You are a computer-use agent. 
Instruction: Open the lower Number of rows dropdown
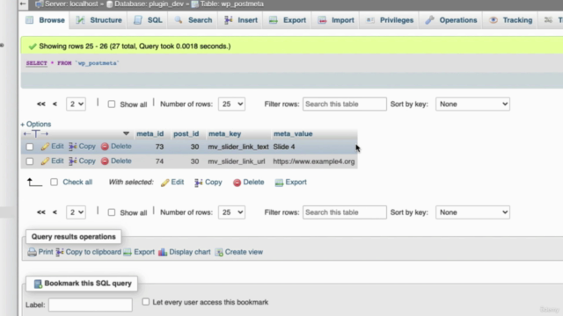coord(231,212)
